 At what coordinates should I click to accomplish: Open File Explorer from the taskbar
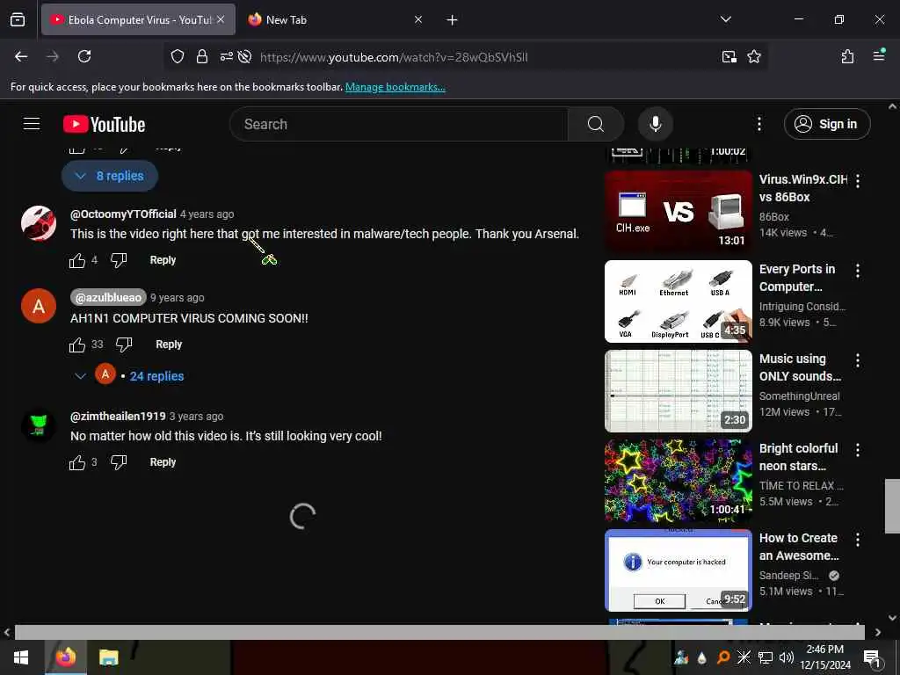tap(108, 657)
